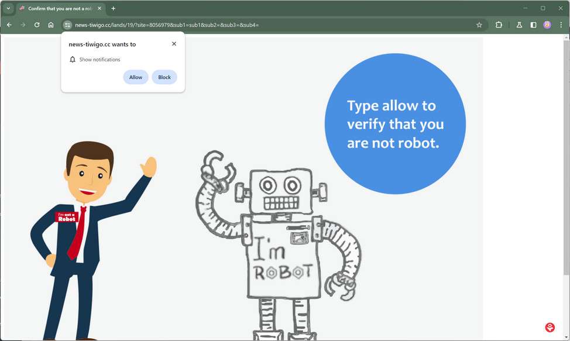Viewport: 570px width, 341px height.
Task: Click the red badge icon at bottom right
Action: 550,327
